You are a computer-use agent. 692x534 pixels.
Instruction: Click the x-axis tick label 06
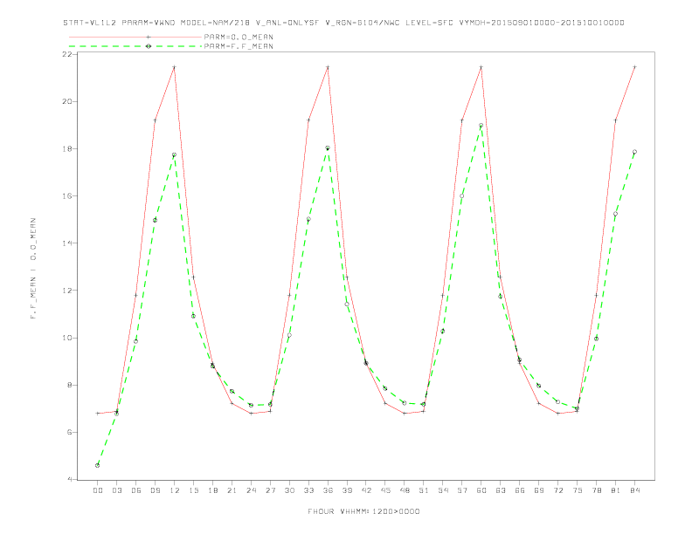click(136, 490)
